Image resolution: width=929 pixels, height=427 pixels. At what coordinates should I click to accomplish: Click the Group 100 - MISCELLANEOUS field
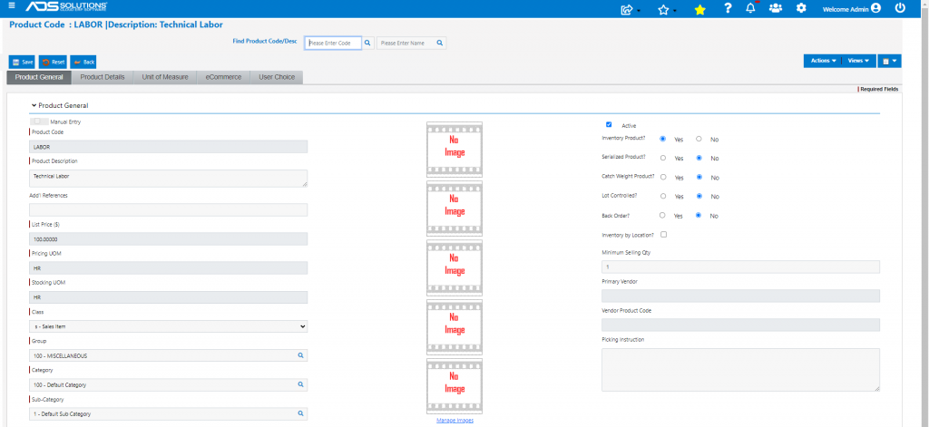162,355
